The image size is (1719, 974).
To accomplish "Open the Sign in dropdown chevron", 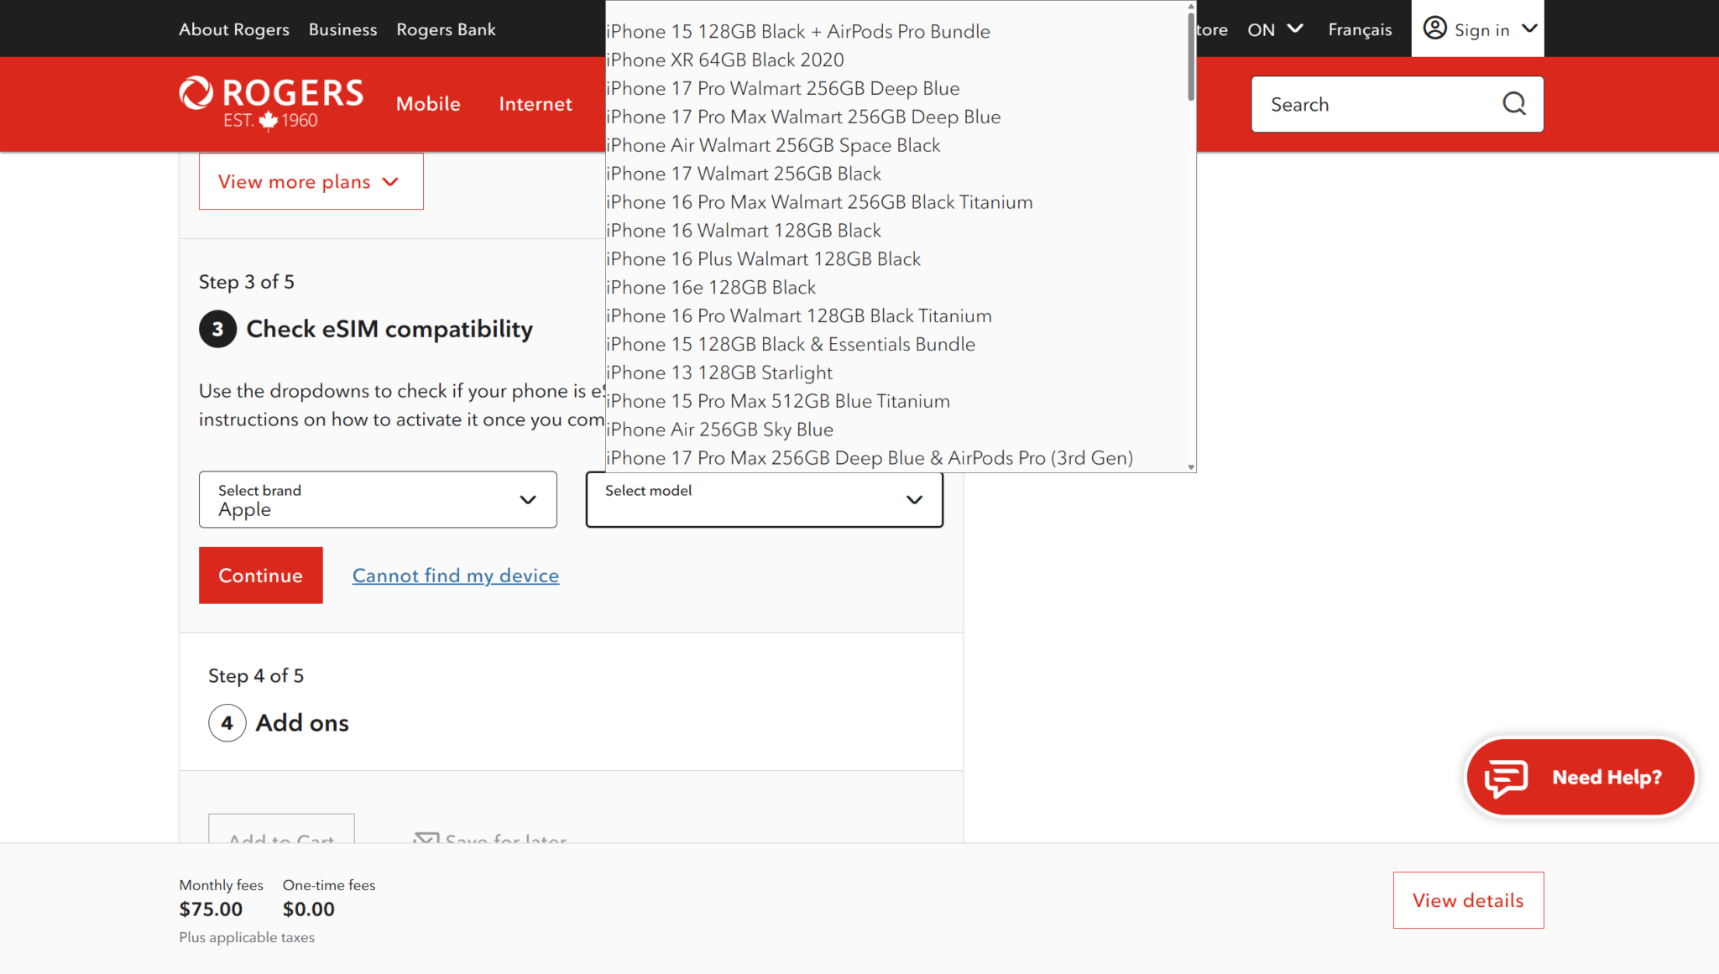I will [1530, 29].
